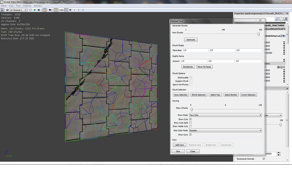Open the Collision menu
Image resolution: width=292 pixels, height=183 pixels.
27,6
